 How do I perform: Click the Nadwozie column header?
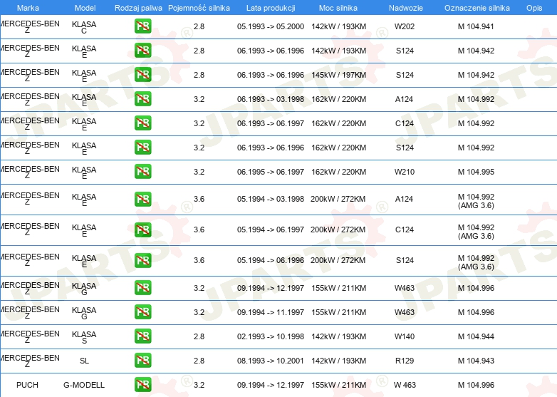pos(404,8)
